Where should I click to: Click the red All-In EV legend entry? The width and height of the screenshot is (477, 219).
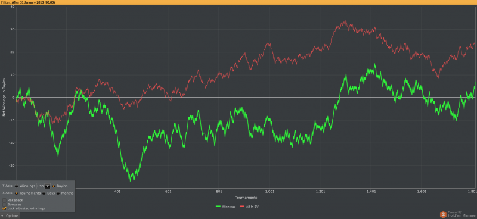(249, 207)
